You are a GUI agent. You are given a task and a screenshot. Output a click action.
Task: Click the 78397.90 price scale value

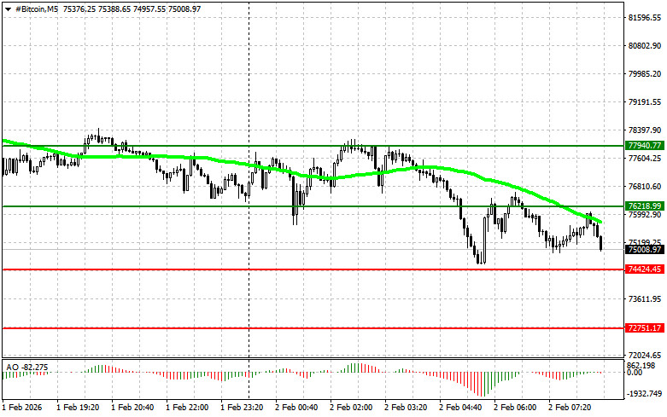[x=645, y=130]
